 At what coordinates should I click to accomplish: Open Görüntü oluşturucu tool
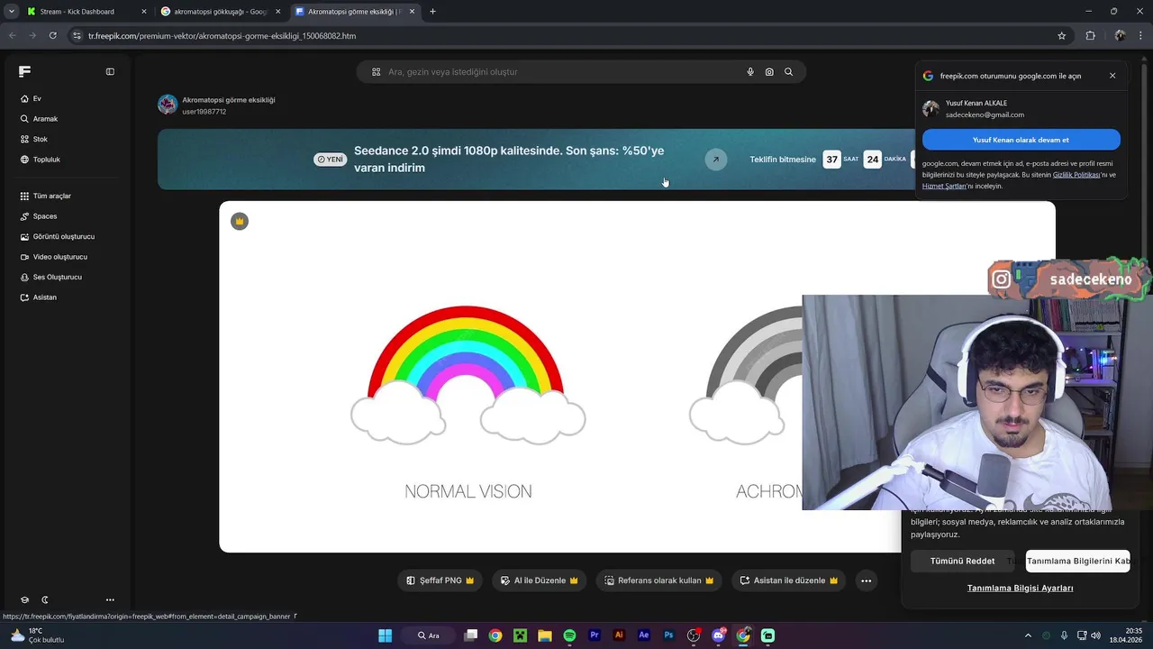coord(57,236)
